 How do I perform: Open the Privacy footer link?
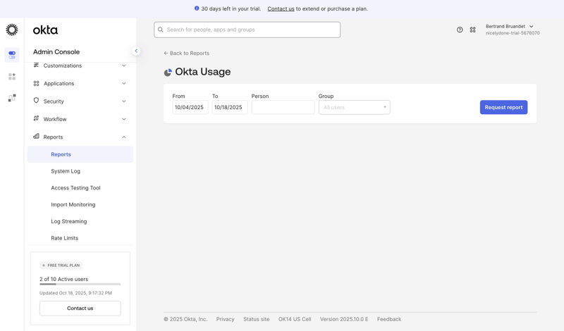[225, 319]
